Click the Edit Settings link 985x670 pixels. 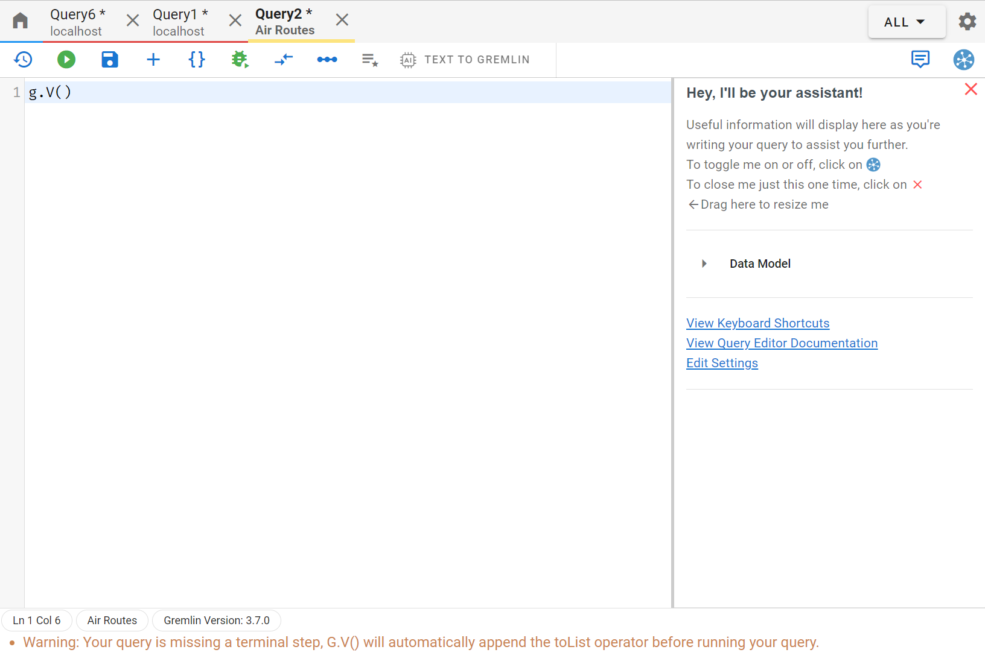(722, 363)
